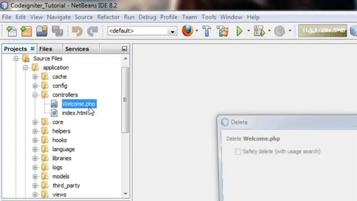Viewport: 357px width, 201px height.
Task: Switch to the Files tab
Action: pyautogui.click(x=46, y=49)
